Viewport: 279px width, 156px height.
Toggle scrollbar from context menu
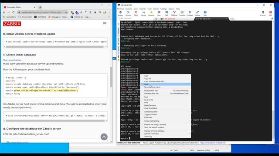166,114
